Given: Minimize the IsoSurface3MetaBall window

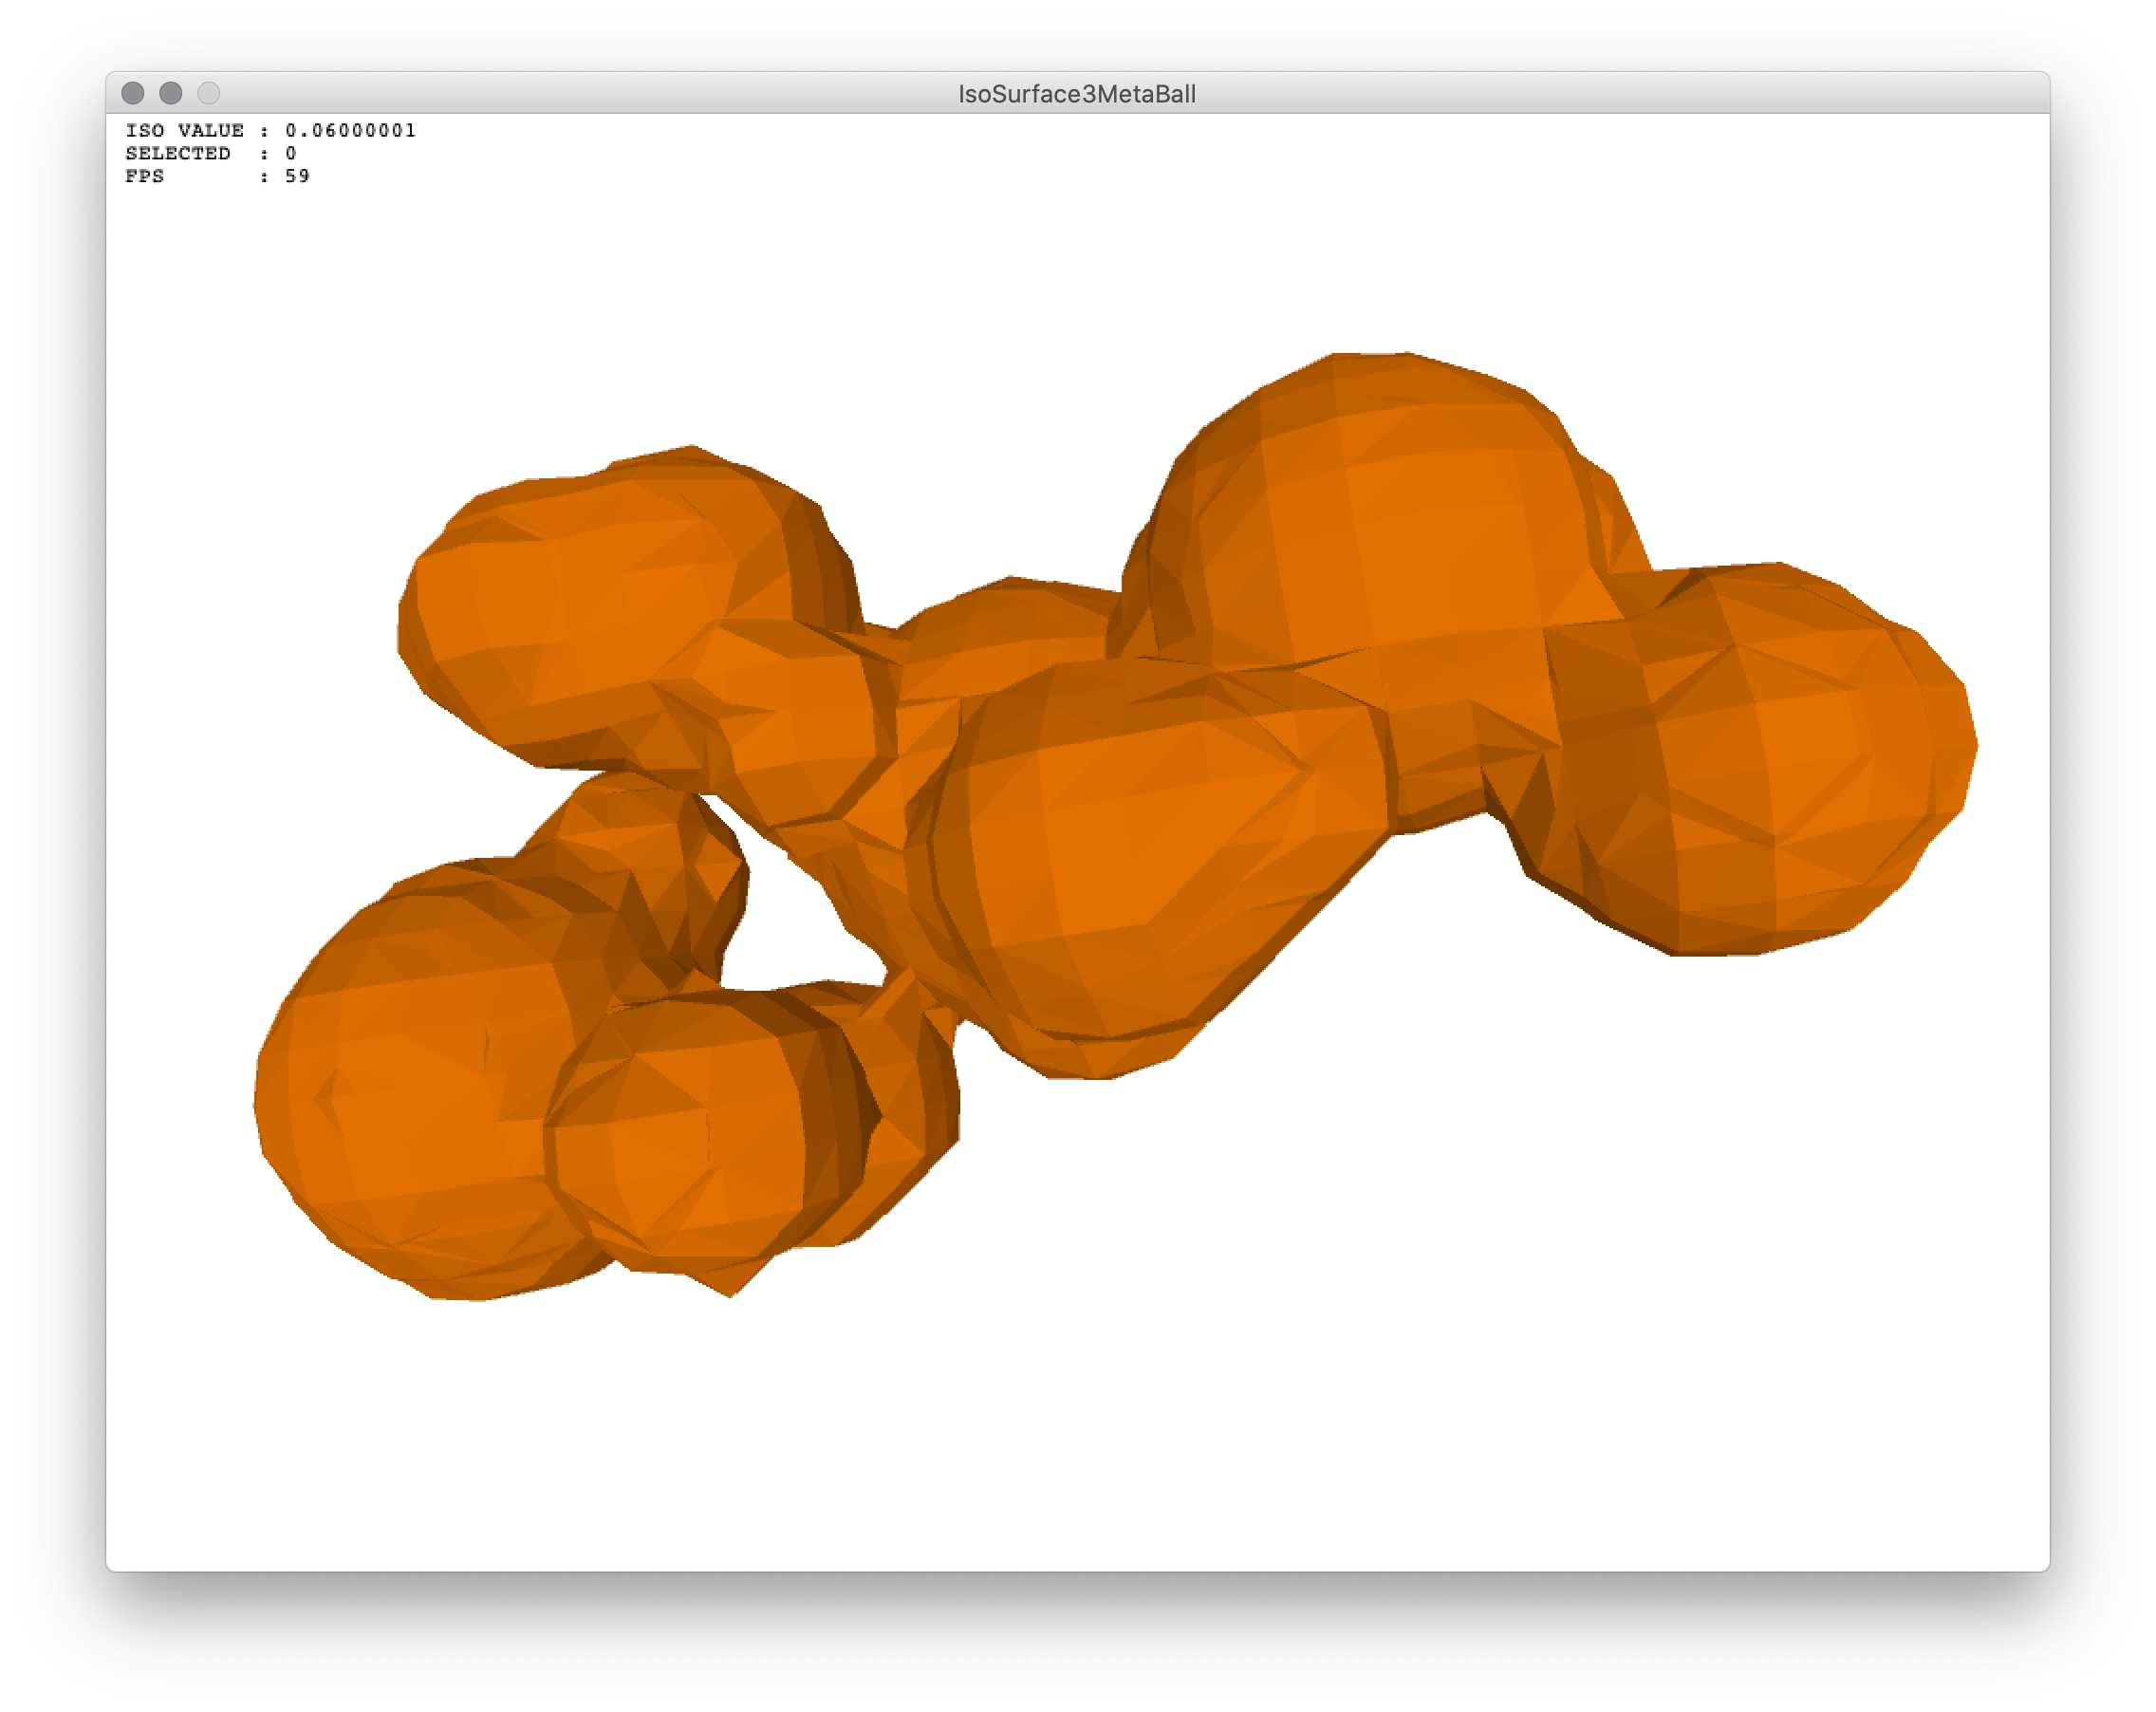Looking at the screenshot, I should [x=171, y=93].
